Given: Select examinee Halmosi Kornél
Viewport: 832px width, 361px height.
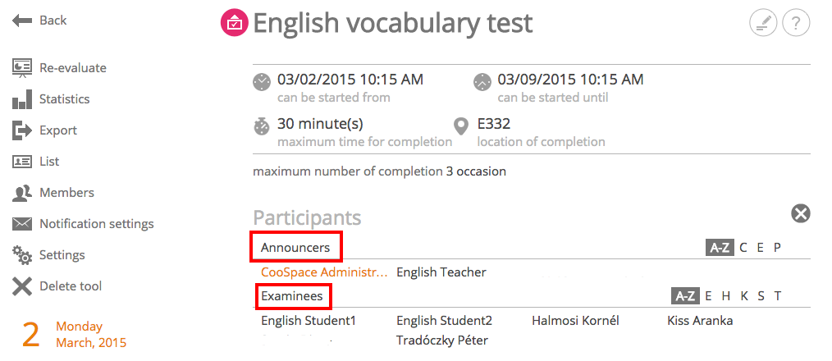Looking at the screenshot, I should (575, 321).
